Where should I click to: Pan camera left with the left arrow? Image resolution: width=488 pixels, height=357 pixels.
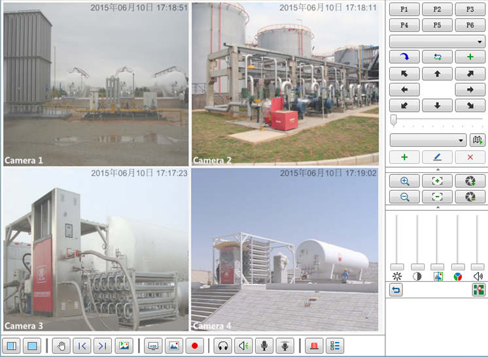pos(404,89)
